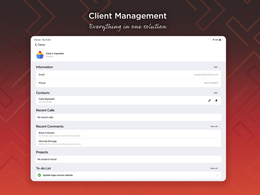Open Update logos task via row chevron
This screenshot has width=260, height=195.
[x=217, y=175]
